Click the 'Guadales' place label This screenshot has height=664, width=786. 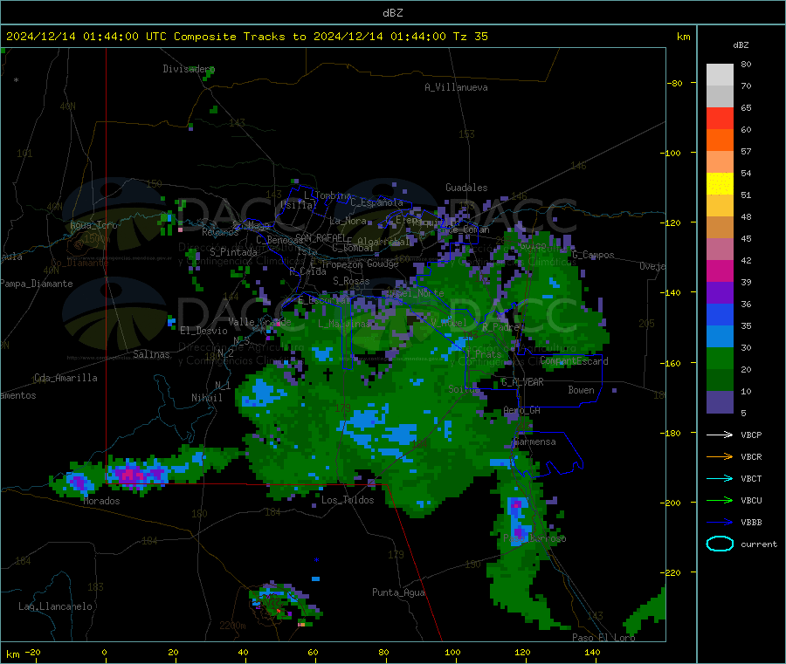(466, 188)
